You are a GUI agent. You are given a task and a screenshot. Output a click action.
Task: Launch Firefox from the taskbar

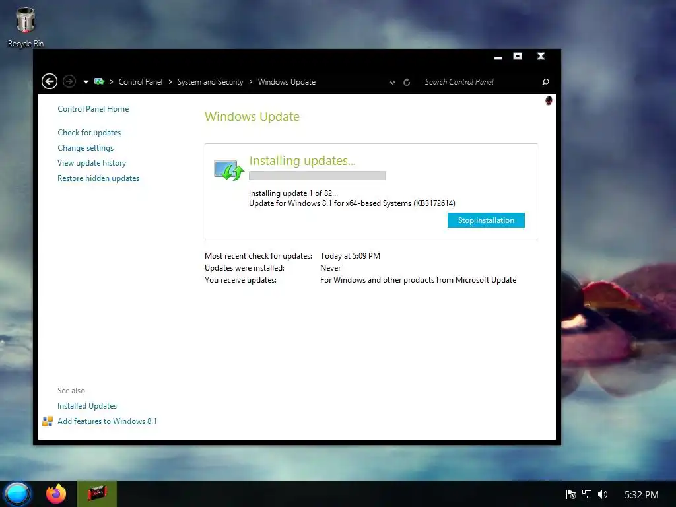(x=56, y=494)
